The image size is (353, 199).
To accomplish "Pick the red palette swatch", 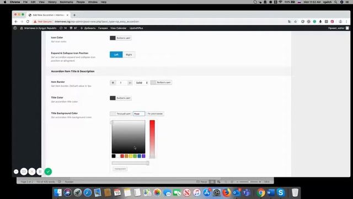I will (x=122, y=156).
